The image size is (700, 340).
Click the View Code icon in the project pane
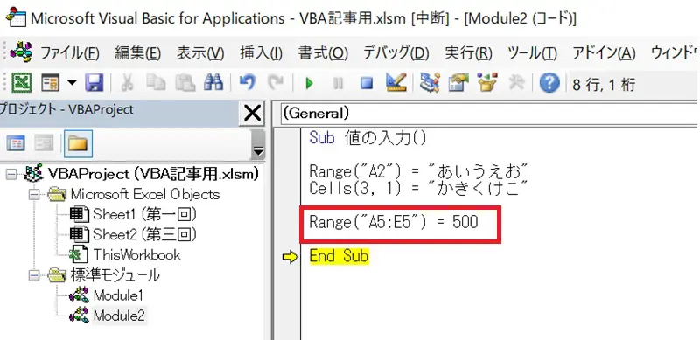point(17,143)
